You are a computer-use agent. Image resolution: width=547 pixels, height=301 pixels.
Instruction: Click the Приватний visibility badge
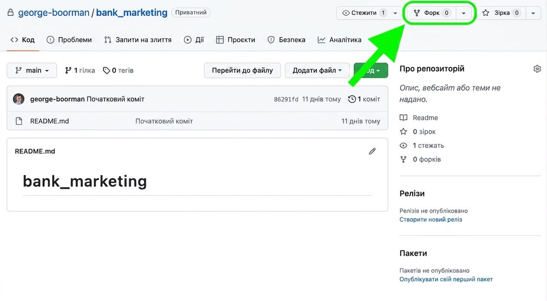[191, 12]
